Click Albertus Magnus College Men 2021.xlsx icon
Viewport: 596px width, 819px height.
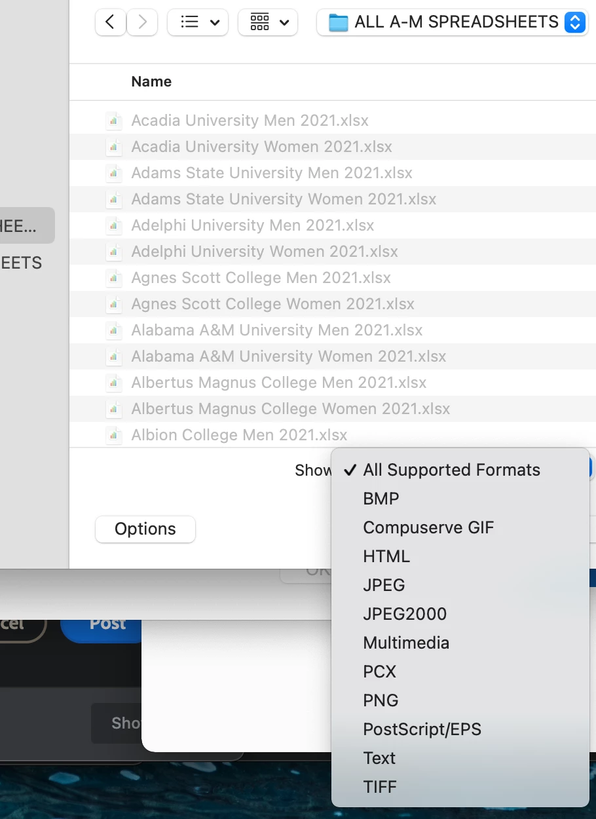(x=114, y=383)
